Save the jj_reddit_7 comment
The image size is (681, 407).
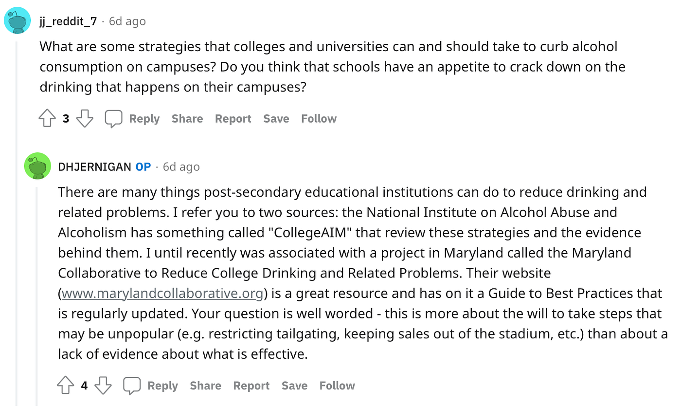tap(276, 119)
